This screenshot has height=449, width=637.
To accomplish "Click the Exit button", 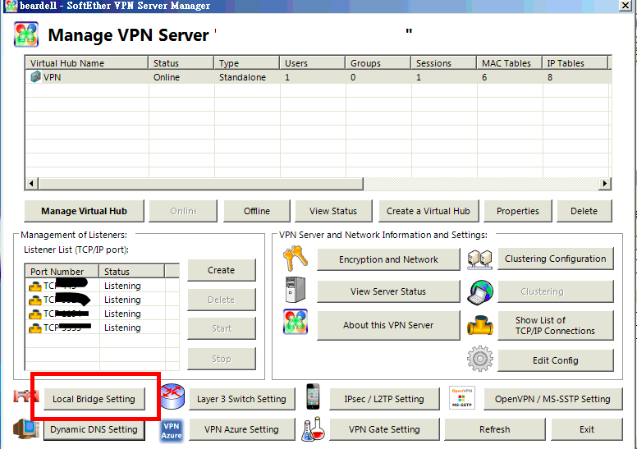I will click(587, 429).
